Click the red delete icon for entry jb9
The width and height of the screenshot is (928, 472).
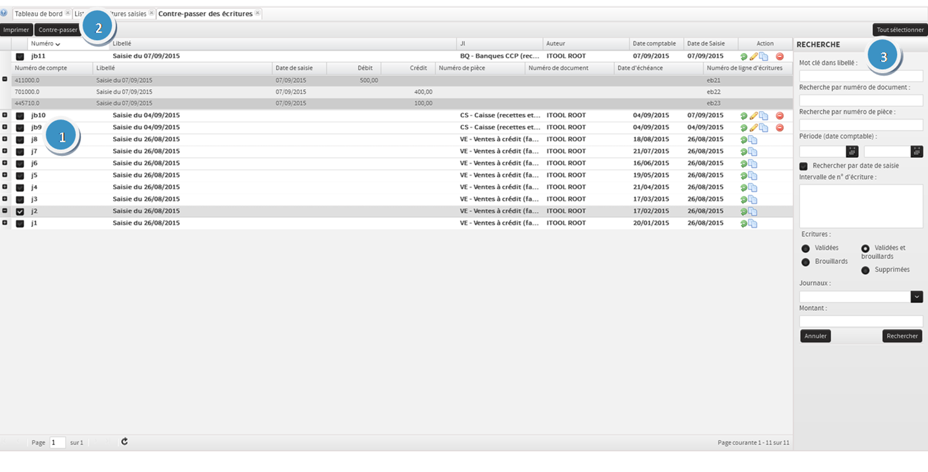pyautogui.click(x=779, y=127)
